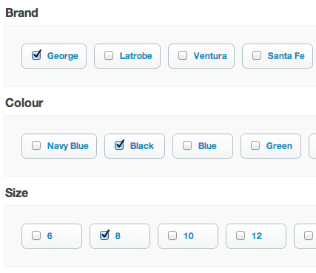Click the Green label text
The width and height of the screenshot is (316, 273).
[279, 146]
